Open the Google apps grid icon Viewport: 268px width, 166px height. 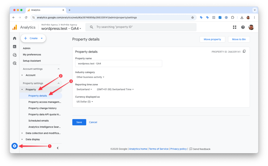click(235, 27)
